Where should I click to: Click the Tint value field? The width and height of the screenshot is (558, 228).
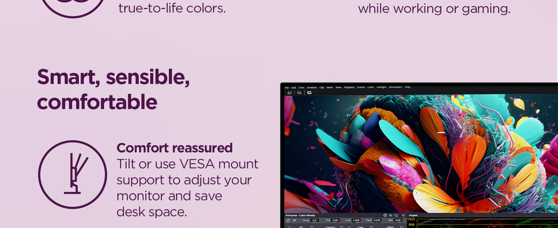point(335,220)
